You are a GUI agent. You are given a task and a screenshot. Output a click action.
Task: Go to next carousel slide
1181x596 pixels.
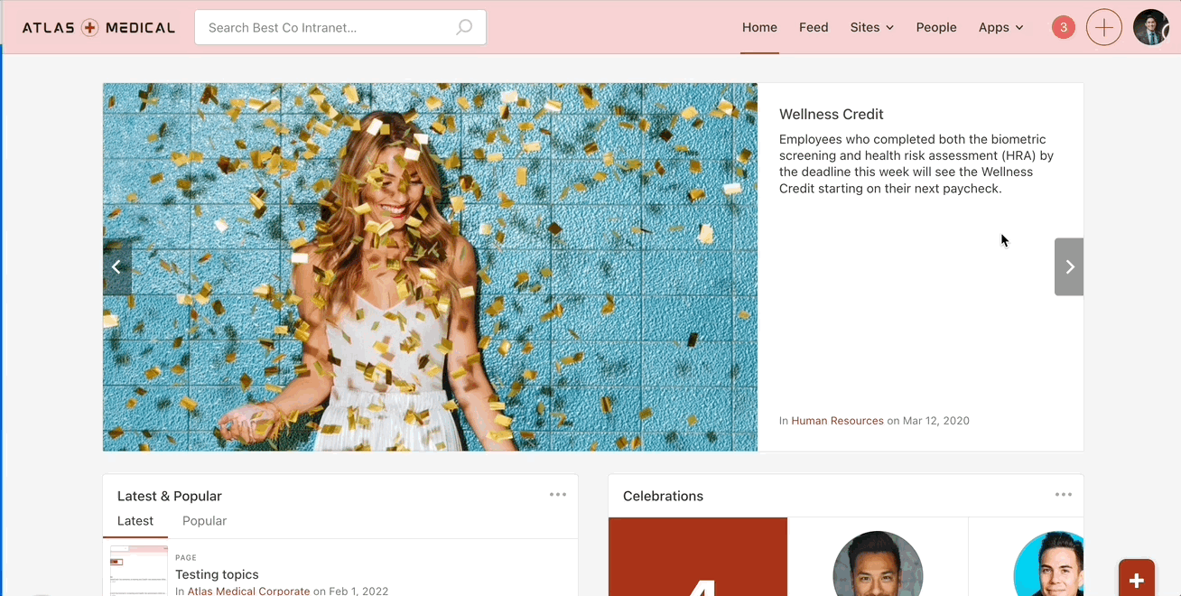pyautogui.click(x=1069, y=266)
